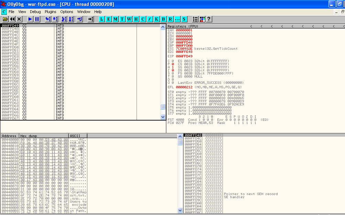Open the File menu
This screenshot has width=345, height=215.
11,12
